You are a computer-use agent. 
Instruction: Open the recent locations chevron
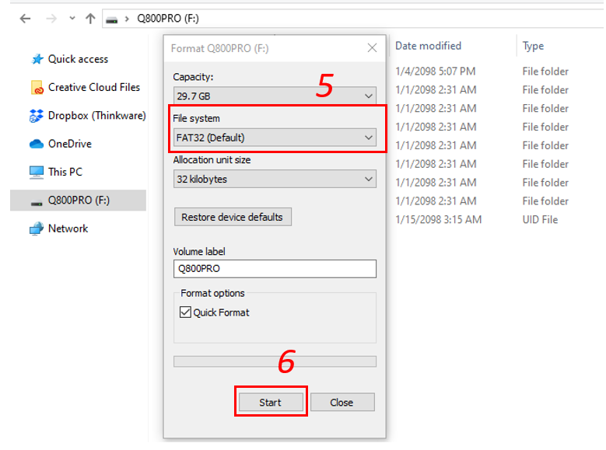[x=72, y=18]
